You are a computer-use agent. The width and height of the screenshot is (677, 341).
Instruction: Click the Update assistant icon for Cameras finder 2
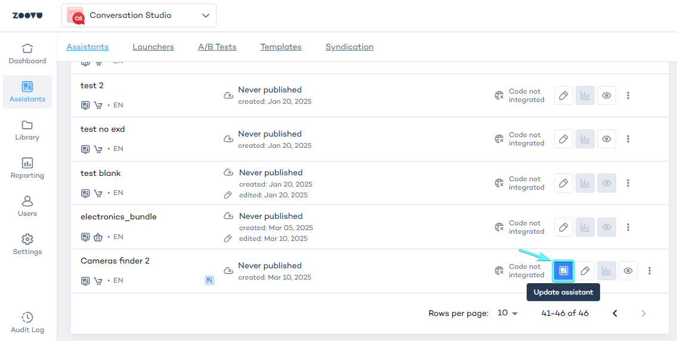tap(563, 271)
